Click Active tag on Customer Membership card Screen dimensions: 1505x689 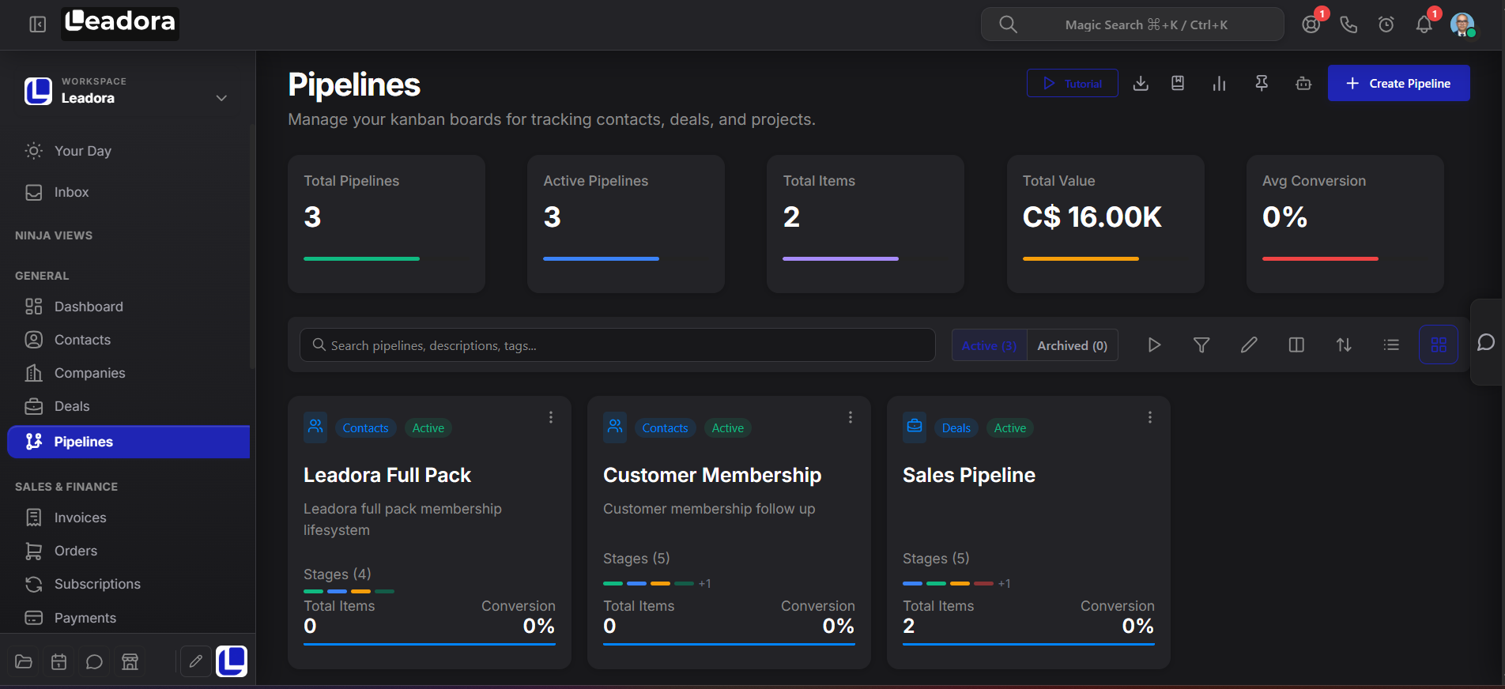tap(727, 427)
